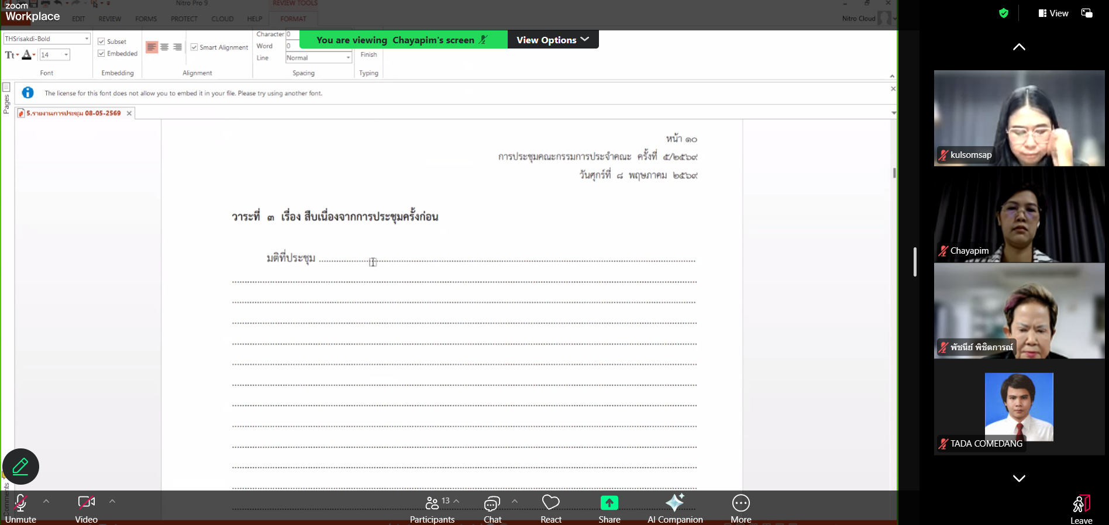This screenshot has height=525, width=1109.
Task: Open the Chat icon
Action: tap(492, 503)
